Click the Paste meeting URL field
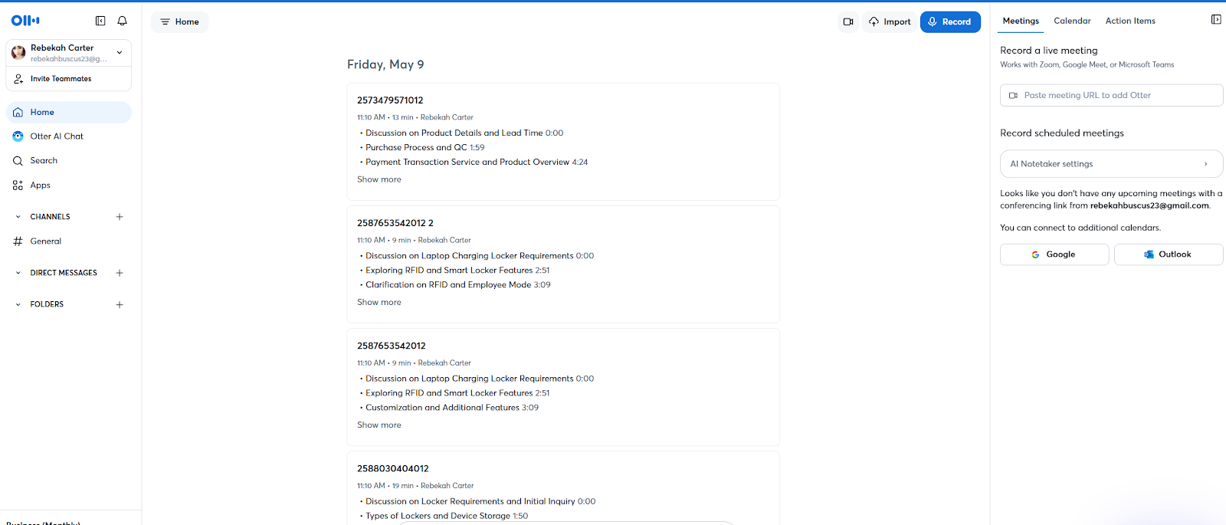This screenshot has height=525, width=1226. [1111, 95]
